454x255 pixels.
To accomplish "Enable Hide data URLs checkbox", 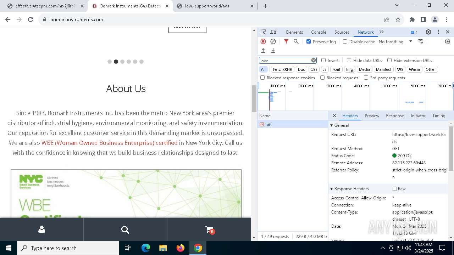I will [x=349, y=60].
